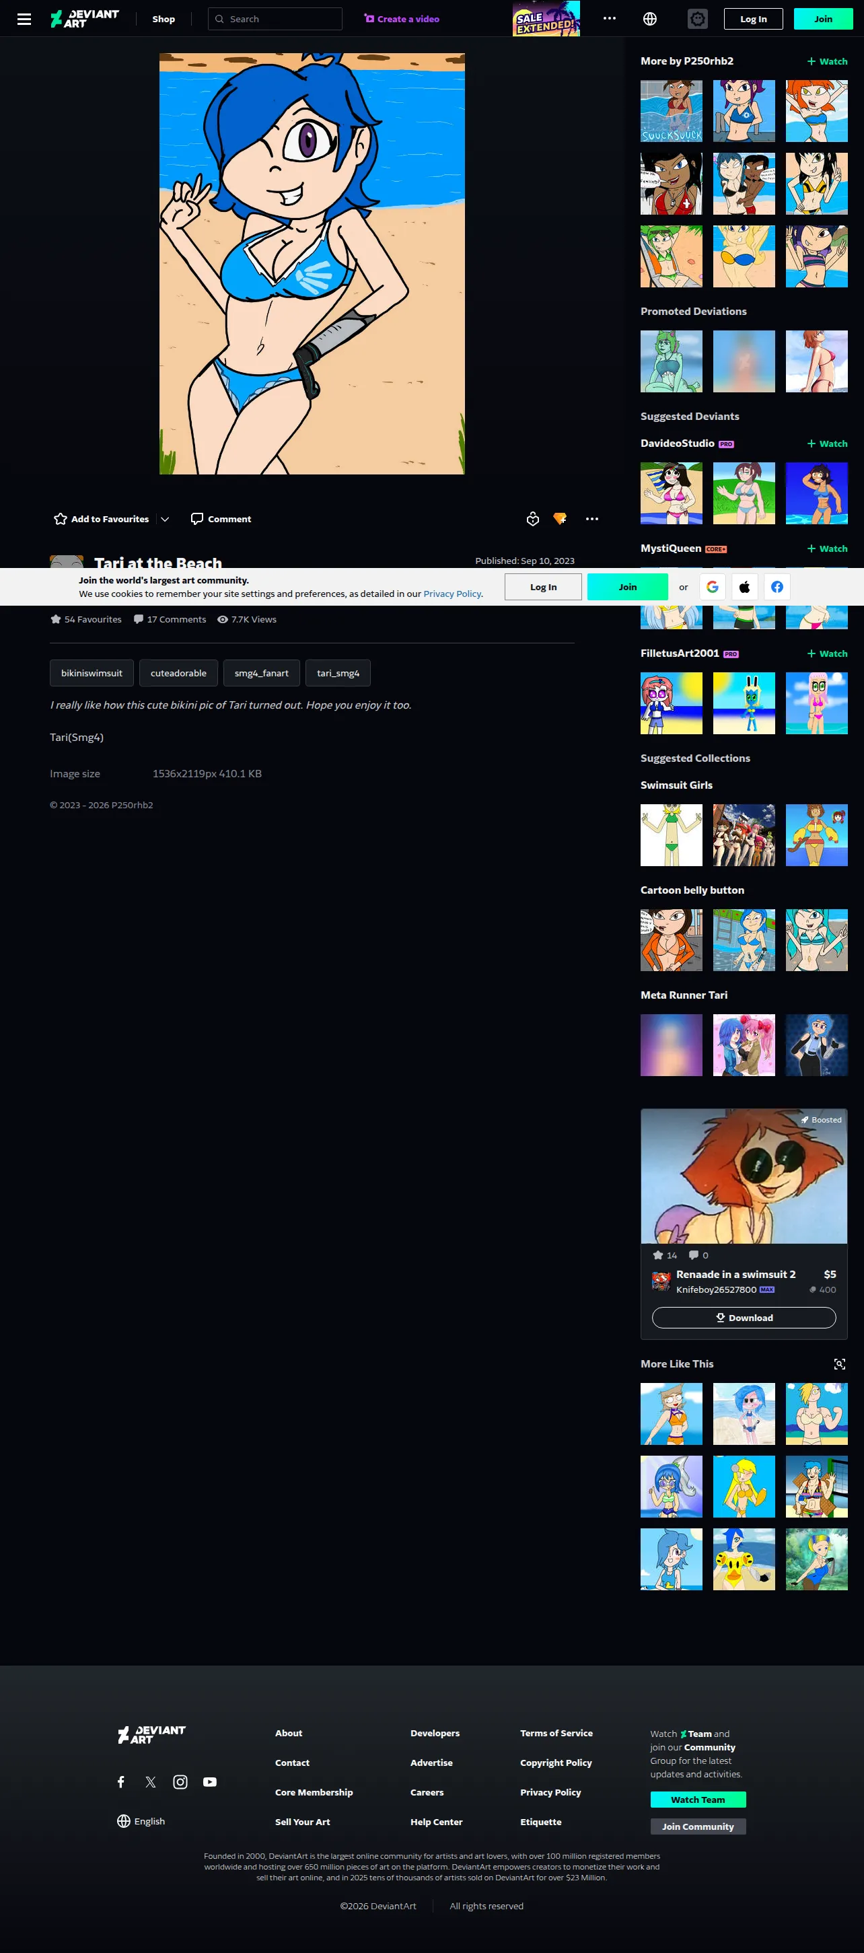This screenshot has width=864, height=1953.
Task: Sign in with the Apple icon
Action: click(745, 587)
